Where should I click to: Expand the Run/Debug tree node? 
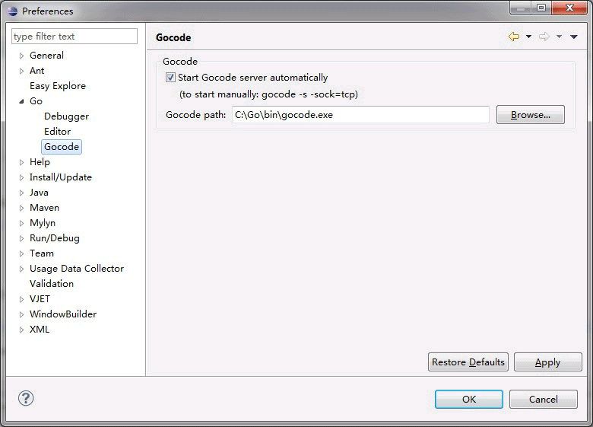(x=21, y=238)
